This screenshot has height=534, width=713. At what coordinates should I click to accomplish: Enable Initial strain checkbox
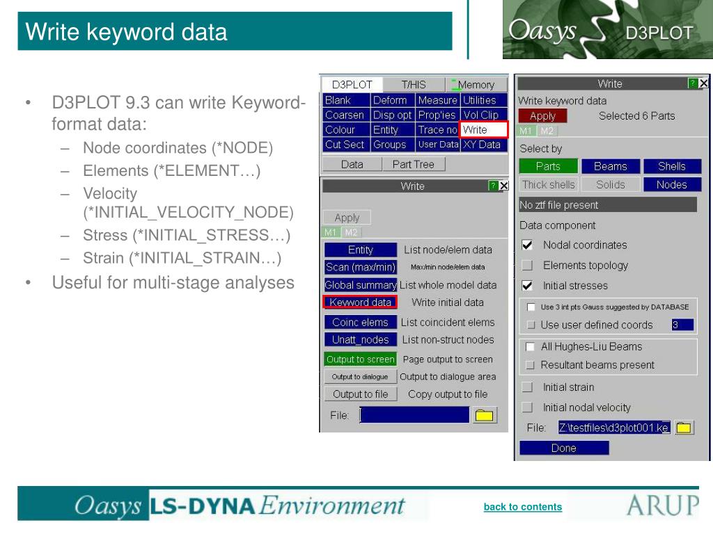(527, 387)
